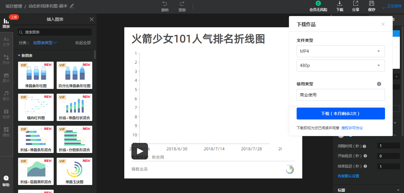
Task: Close the 插入图表 panel
Action: [x=92, y=19]
